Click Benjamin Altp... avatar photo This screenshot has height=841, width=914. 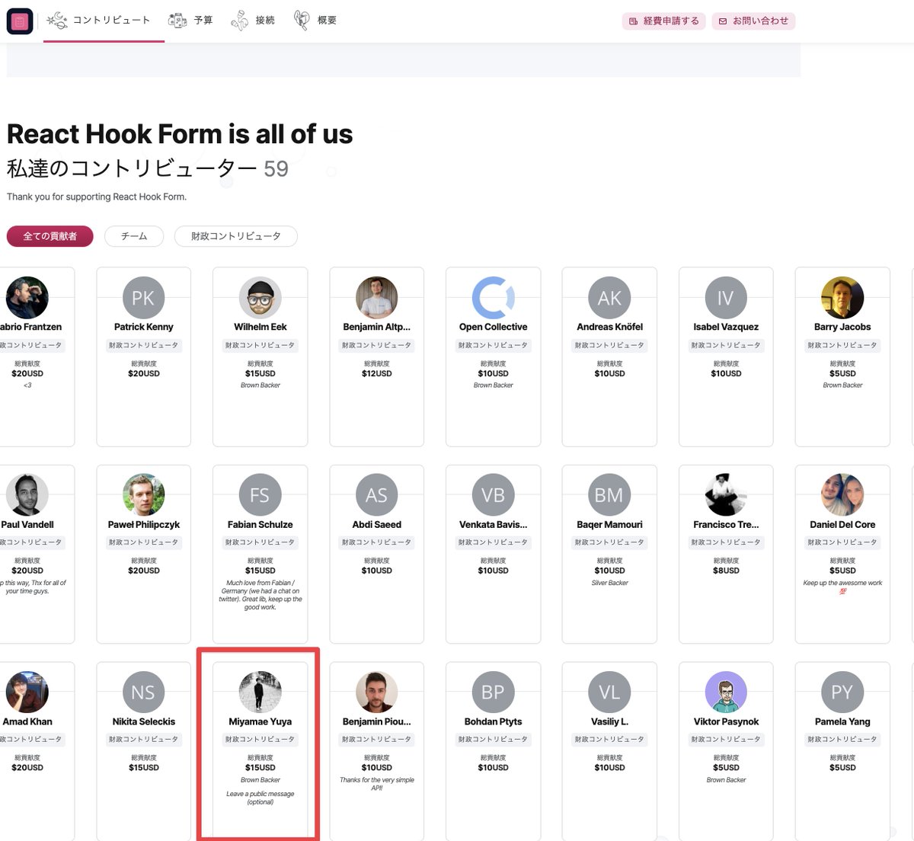point(376,298)
